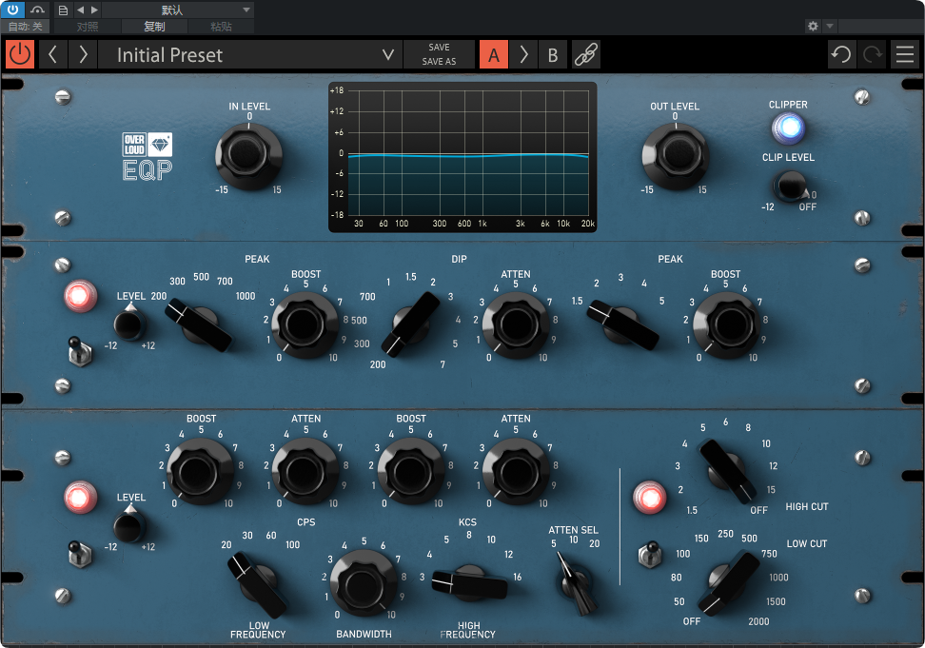Flip the toggle switch beside LOW CUT selector

650,554
